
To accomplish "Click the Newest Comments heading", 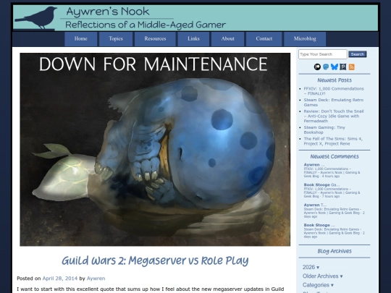I will (x=335, y=156).
